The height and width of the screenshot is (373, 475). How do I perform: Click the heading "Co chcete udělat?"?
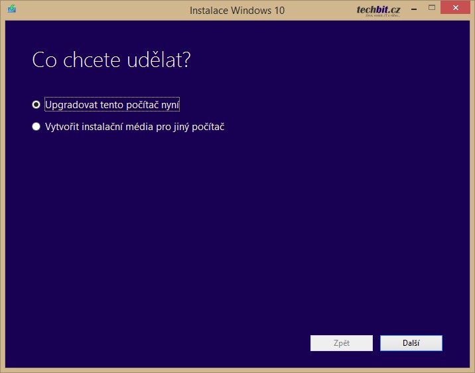point(111,60)
